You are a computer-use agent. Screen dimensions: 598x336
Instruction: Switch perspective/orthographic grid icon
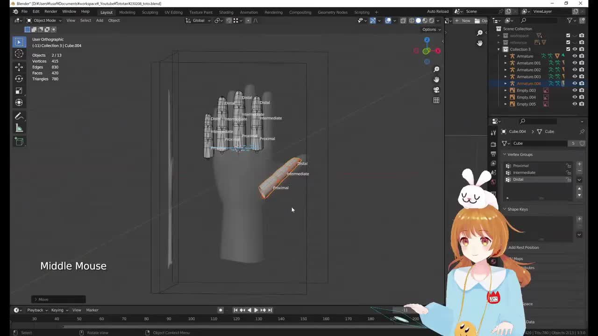point(436,100)
